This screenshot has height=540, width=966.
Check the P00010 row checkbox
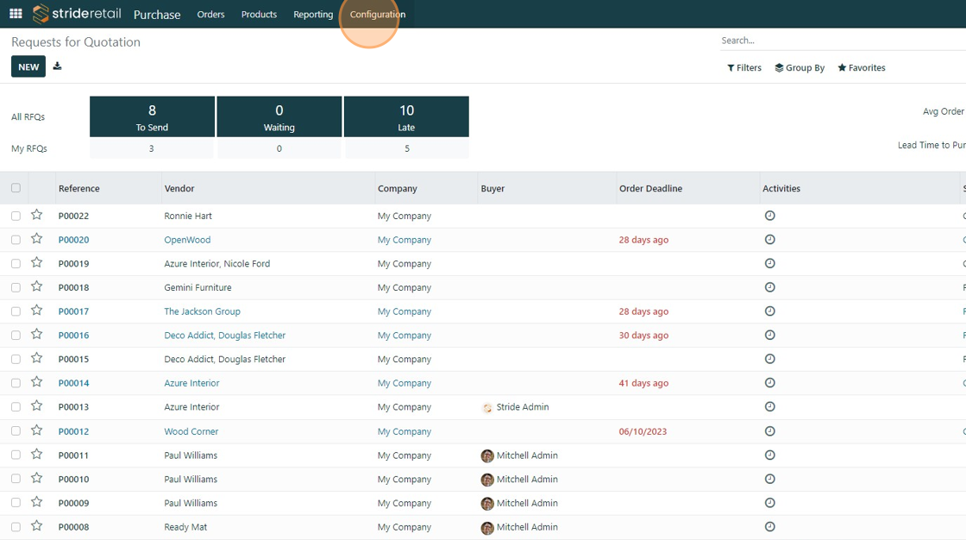coord(16,479)
